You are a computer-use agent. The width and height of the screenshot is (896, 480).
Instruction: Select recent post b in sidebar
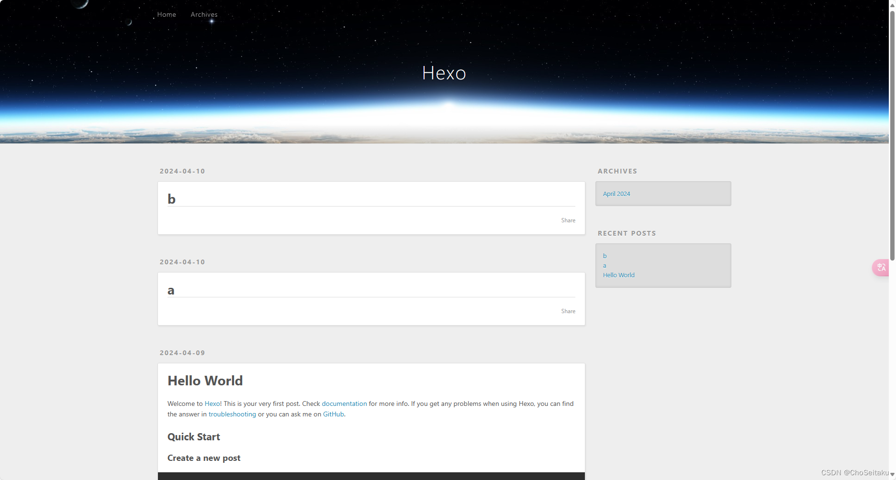pos(605,256)
